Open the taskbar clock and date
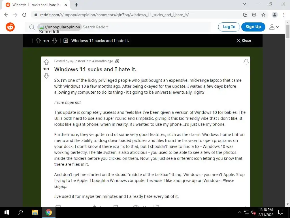 [x=266, y=212]
